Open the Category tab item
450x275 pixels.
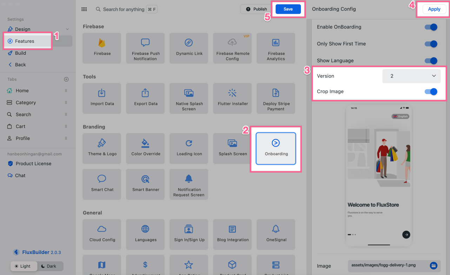point(26,103)
